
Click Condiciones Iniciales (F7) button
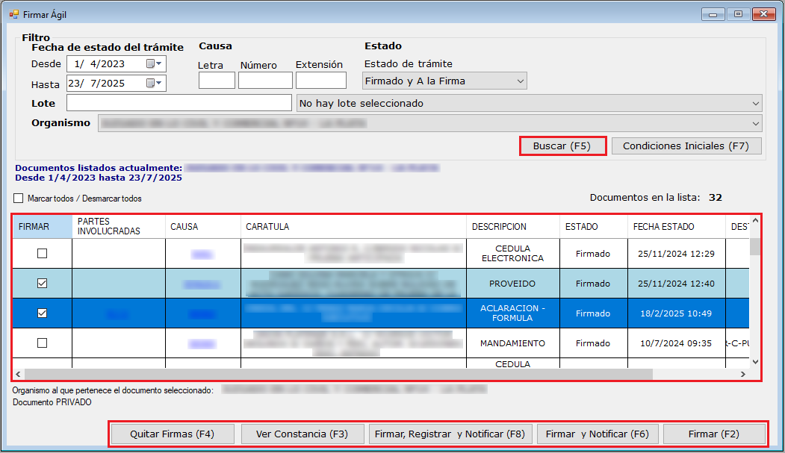[x=686, y=146]
